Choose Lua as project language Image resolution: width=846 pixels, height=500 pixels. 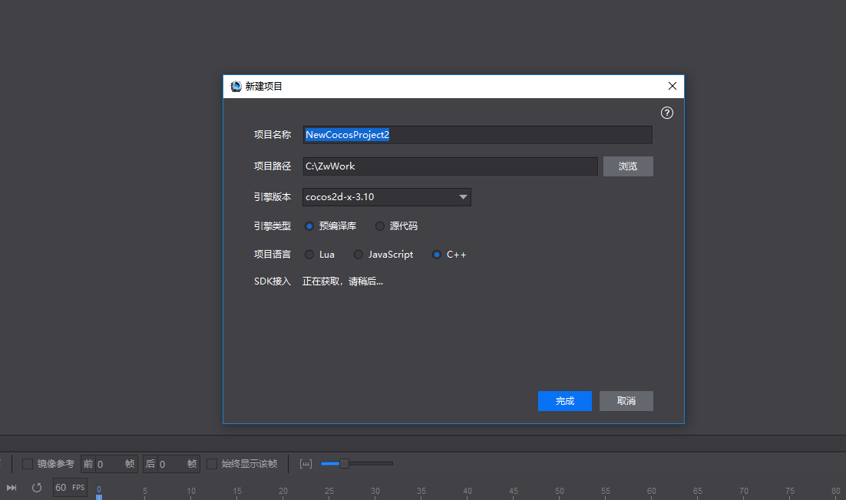tap(309, 255)
